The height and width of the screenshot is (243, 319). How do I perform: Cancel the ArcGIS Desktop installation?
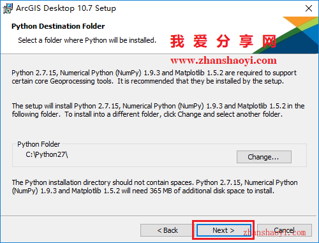[285, 230]
